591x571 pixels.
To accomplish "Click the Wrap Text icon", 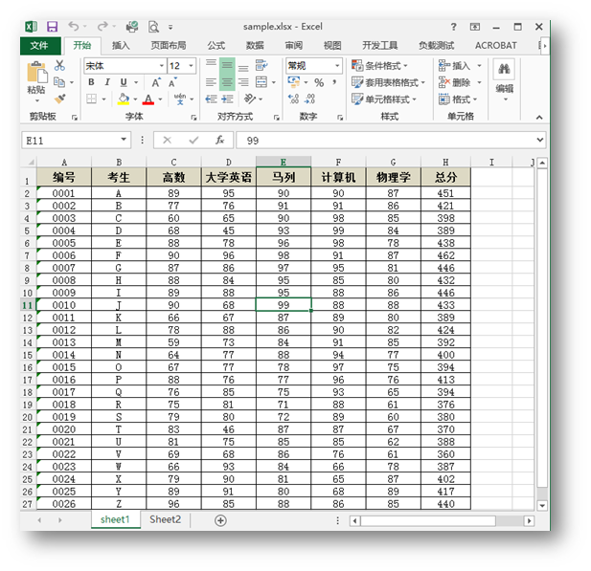I will tap(261, 65).
